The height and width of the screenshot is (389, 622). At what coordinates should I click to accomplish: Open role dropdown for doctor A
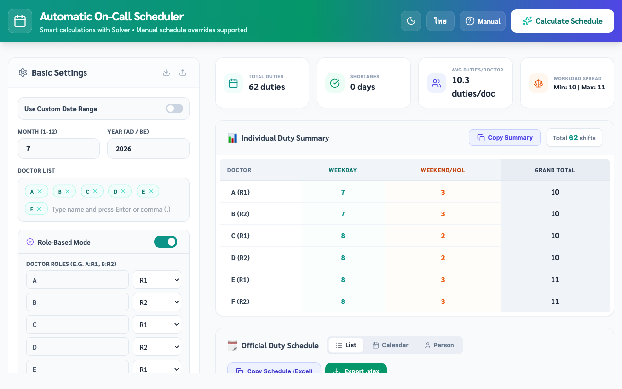[x=157, y=280]
